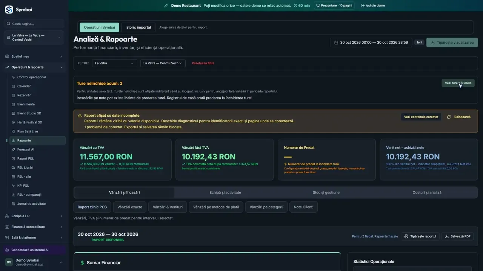Expand the Sală & platforme section
483x271 pixels.
[x=34, y=238]
